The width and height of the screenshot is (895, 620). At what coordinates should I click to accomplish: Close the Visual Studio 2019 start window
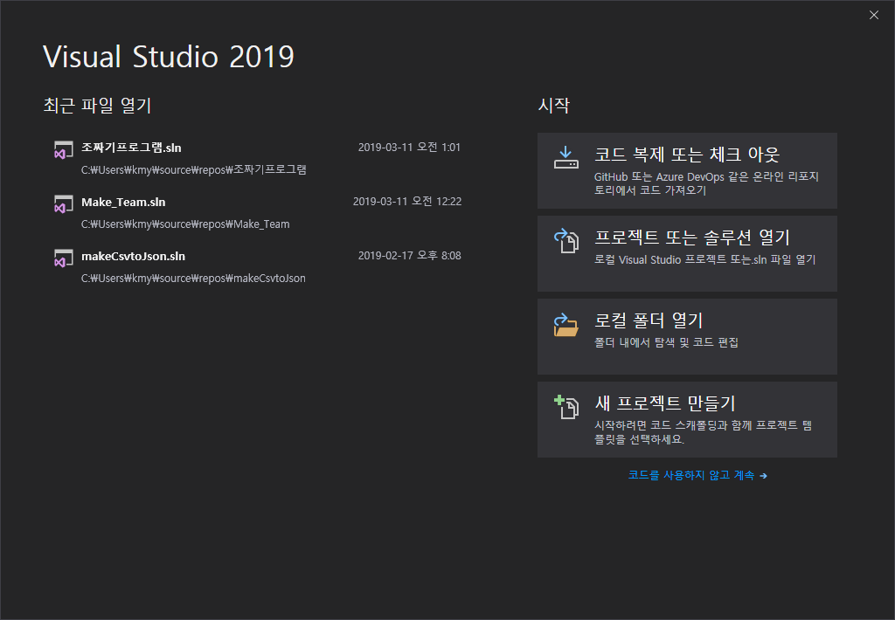click(874, 15)
